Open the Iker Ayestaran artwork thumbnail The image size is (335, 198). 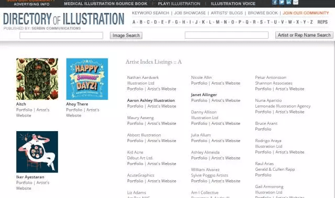click(x=37, y=152)
